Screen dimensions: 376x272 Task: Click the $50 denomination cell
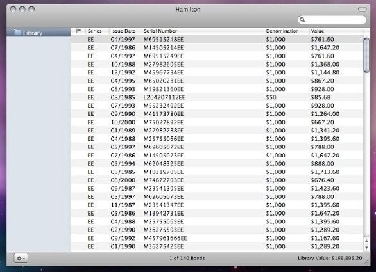271,97
